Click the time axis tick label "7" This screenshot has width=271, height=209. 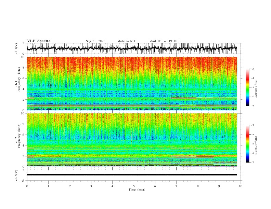(x=177, y=186)
